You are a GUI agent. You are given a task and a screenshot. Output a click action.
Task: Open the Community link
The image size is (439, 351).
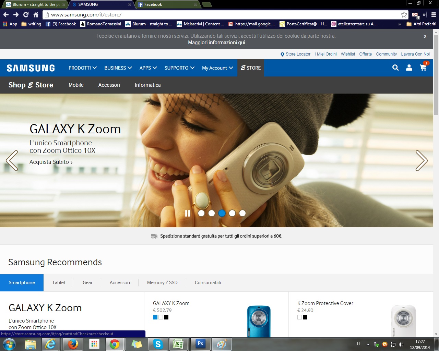[x=386, y=54]
